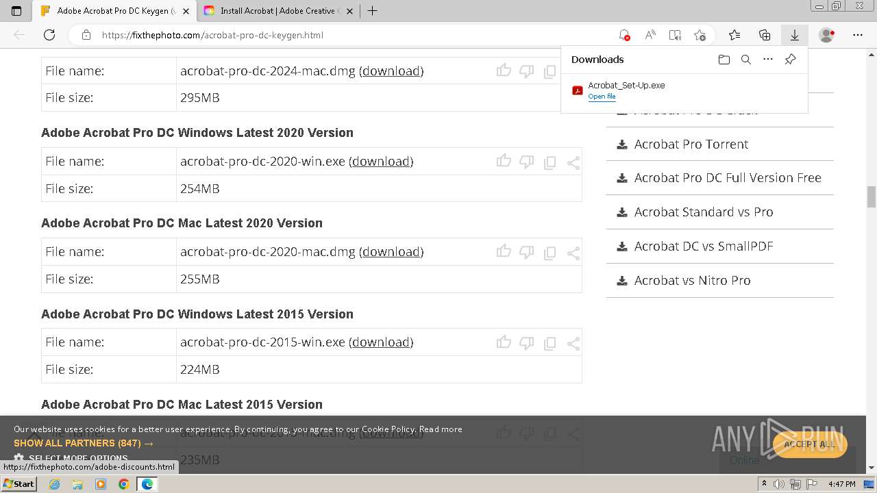877x493 pixels.
Task: Open browser Settings and more menu
Action: [x=858, y=35]
